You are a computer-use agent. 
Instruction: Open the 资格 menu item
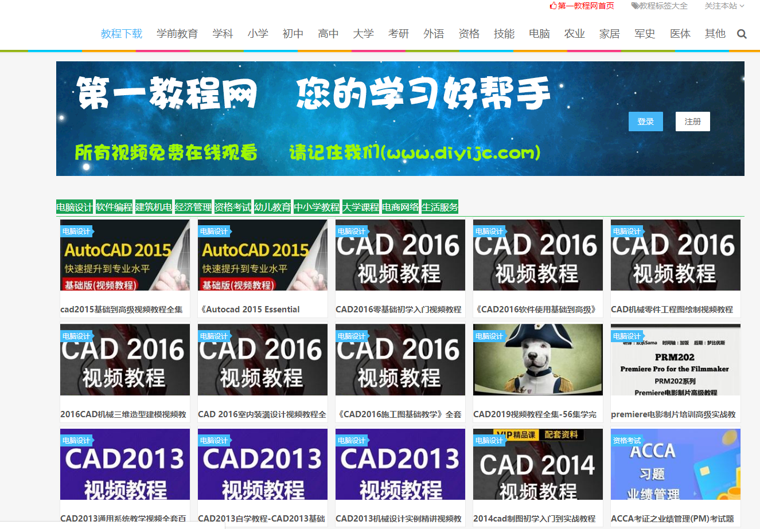pos(469,34)
